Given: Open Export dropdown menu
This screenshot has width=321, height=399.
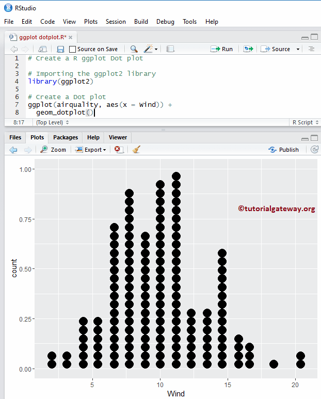Looking at the screenshot, I should (x=91, y=150).
